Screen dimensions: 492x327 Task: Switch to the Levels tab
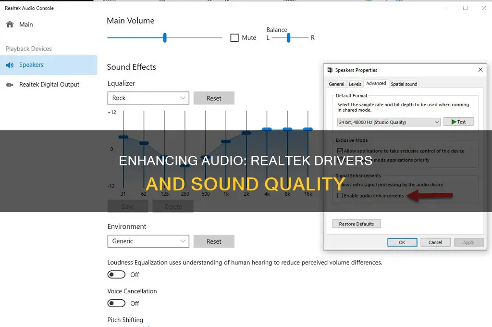(355, 84)
